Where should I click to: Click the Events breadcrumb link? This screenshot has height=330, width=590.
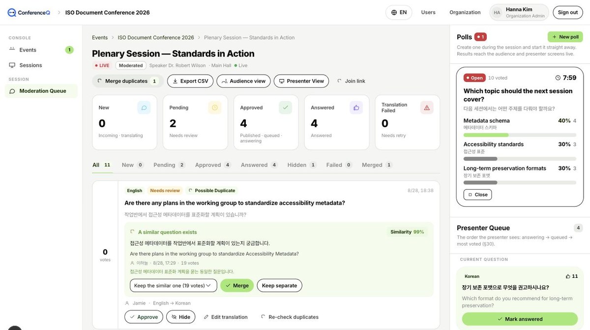click(100, 37)
